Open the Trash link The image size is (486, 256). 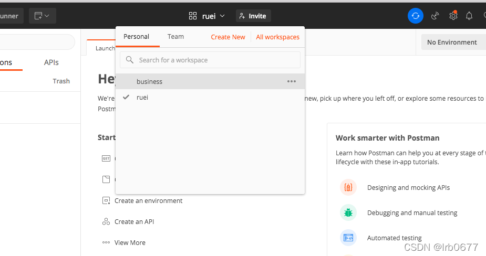click(x=61, y=81)
